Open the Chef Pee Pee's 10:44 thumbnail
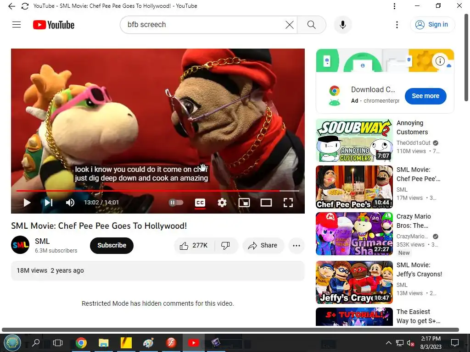Image resolution: width=470 pixels, height=352 pixels. pos(354,187)
